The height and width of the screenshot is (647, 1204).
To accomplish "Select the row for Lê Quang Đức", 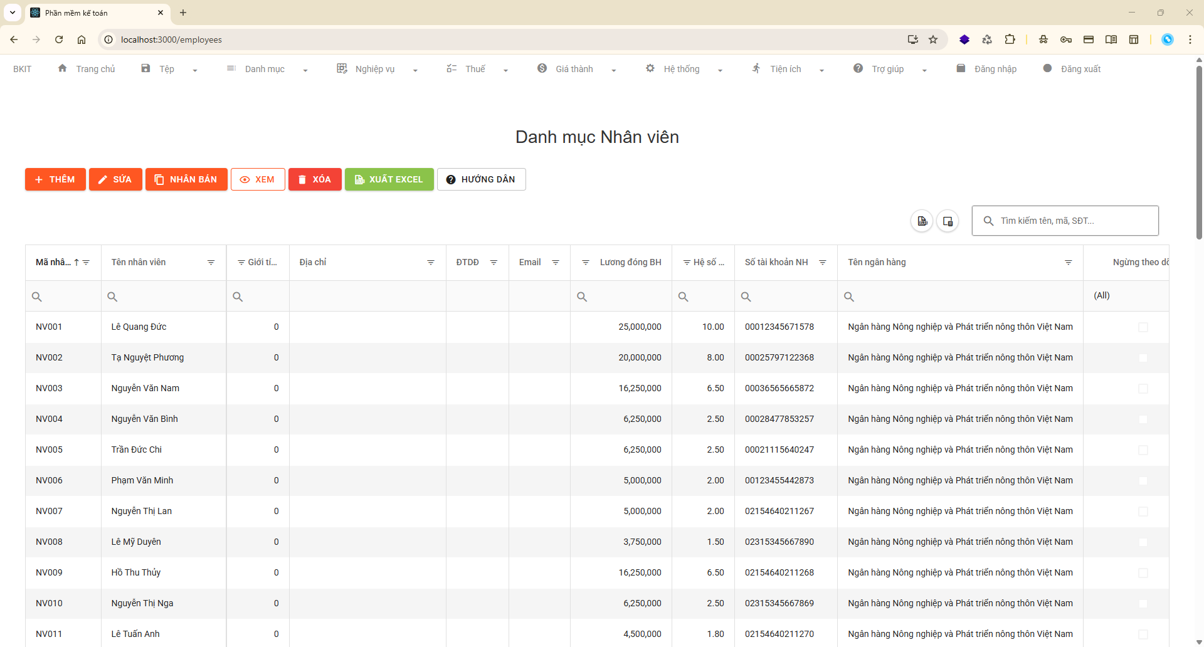I will 597,327.
